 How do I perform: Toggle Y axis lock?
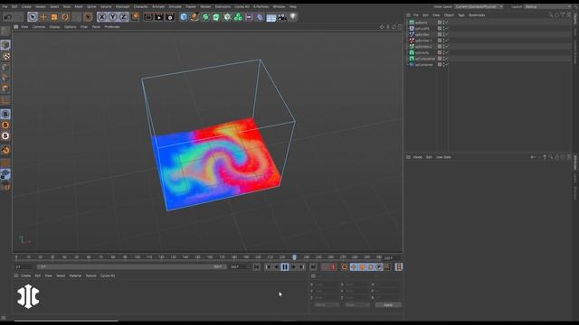112,17
